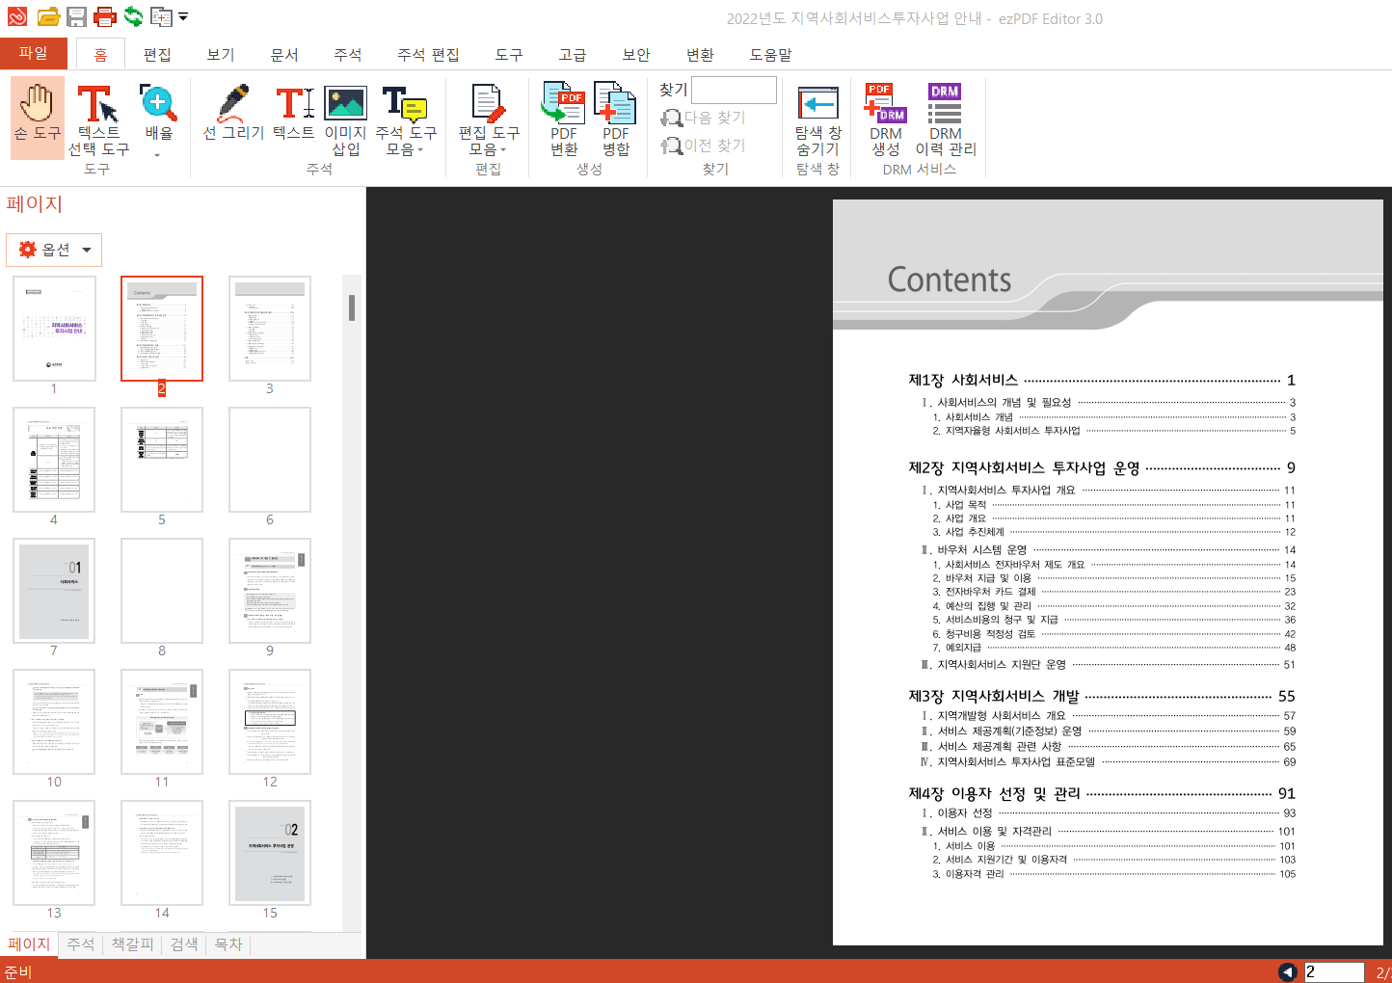Switch to the Table of Contents (목차) bottom tab
This screenshot has height=983, width=1392.
228,944
